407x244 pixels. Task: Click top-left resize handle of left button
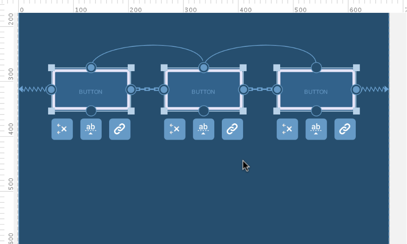[x=51, y=68]
